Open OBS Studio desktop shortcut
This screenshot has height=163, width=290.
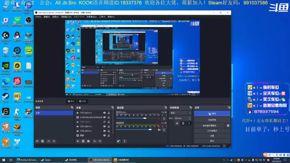click(x=29, y=22)
